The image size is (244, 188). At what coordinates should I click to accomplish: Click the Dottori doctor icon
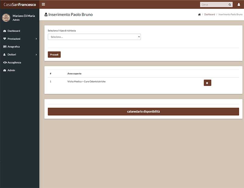[5, 54]
